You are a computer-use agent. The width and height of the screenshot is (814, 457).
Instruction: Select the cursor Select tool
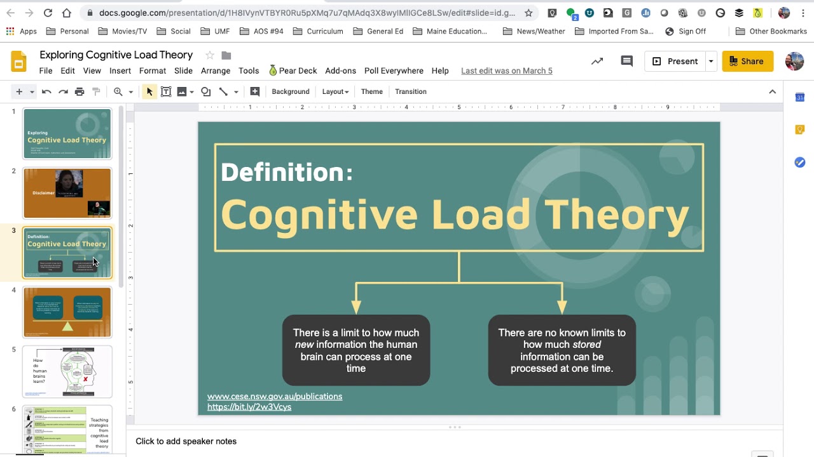(x=149, y=91)
